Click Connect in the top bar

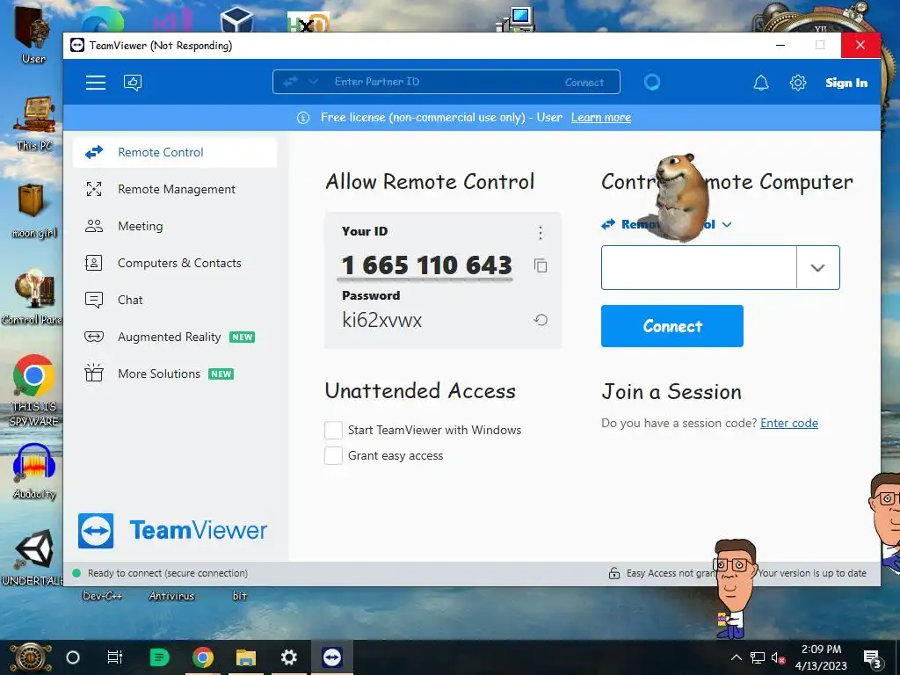click(x=584, y=83)
